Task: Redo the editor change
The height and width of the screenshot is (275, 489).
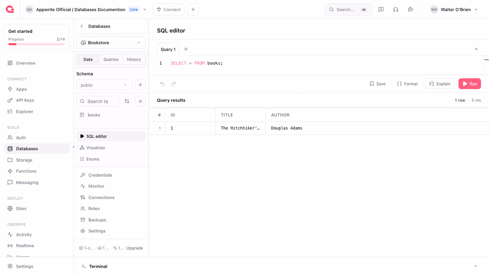Action: click(x=174, y=84)
